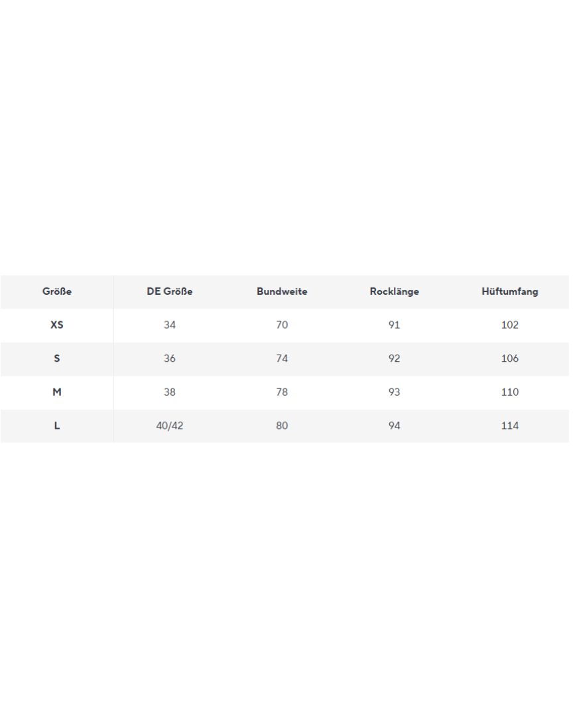
Task: Click the Rocklänge column header
Action: (x=395, y=291)
